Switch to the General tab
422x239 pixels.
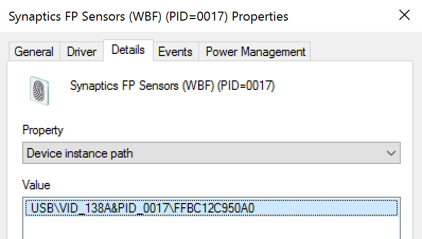[34, 52]
